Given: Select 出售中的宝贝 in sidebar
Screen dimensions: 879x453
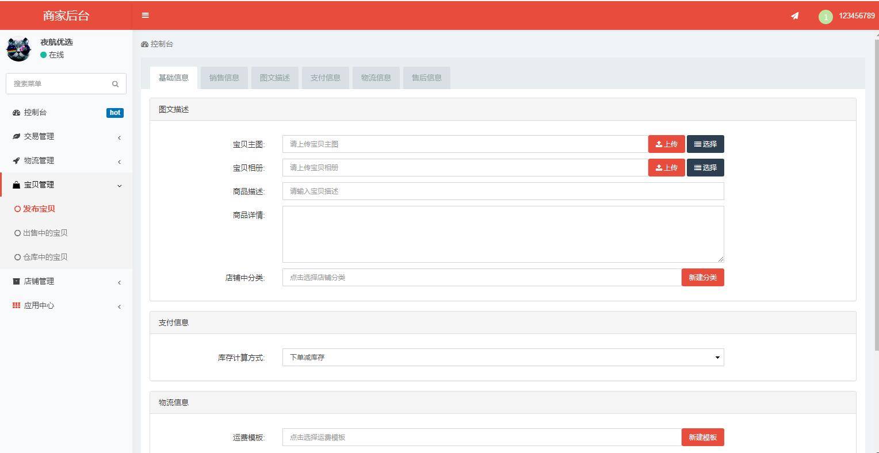Looking at the screenshot, I should [x=45, y=233].
